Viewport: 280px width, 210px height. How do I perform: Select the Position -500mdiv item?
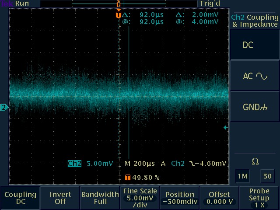click(x=180, y=198)
